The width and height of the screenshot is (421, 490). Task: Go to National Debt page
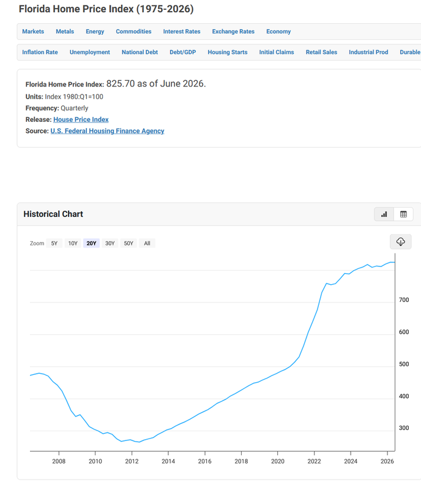[140, 52]
